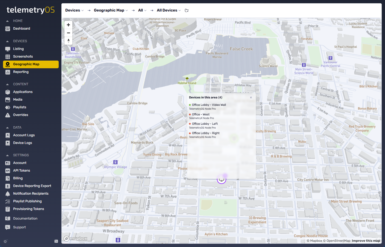Click the Media image icon
385x247 pixels.
pos(8,100)
